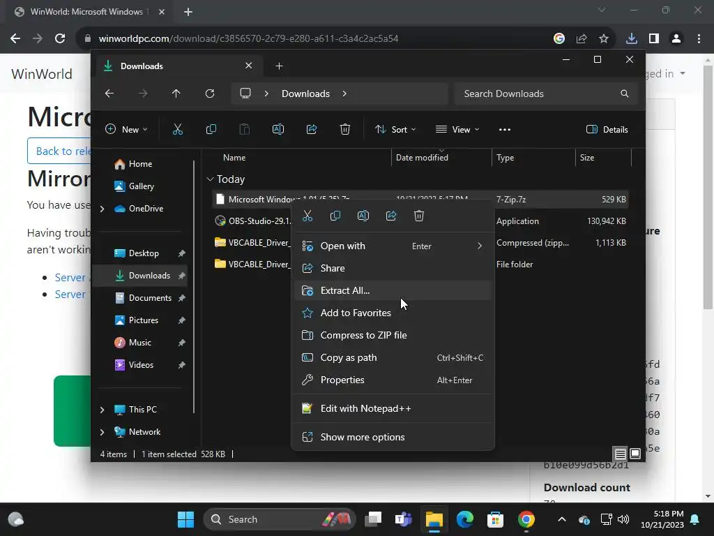This screenshot has width=714, height=536.
Task: Click the Cut icon in Explorer toolbar
Action: coord(178,129)
